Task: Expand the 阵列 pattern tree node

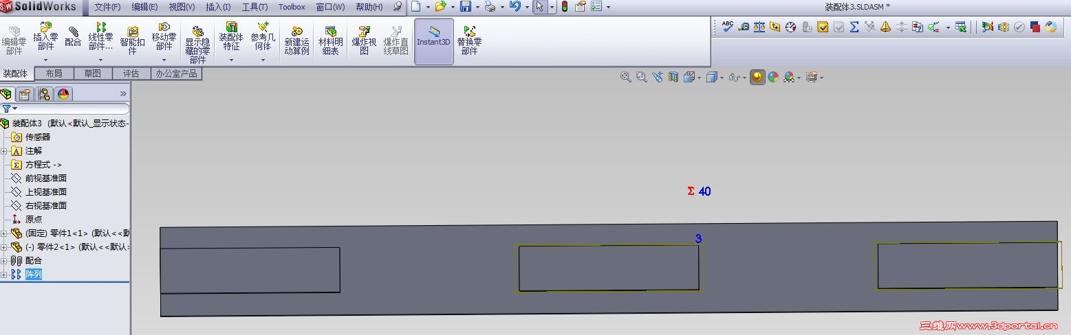Action: point(4,275)
